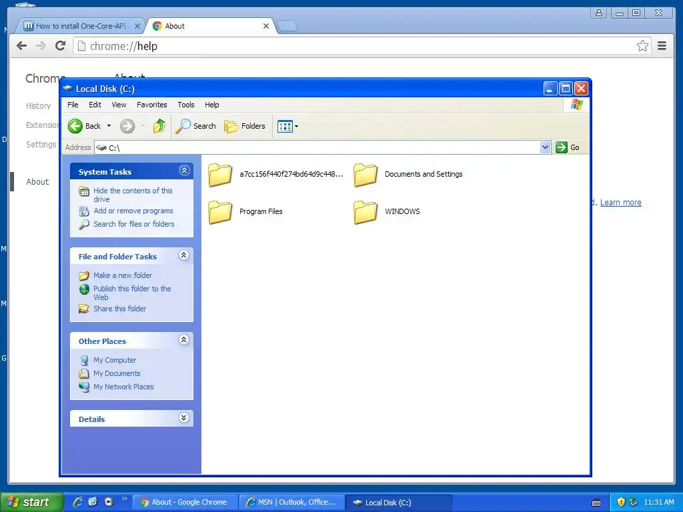Bookmark page with Chrome star icon
This screenshot has width=683, height=512.
[x=642, y=46]
